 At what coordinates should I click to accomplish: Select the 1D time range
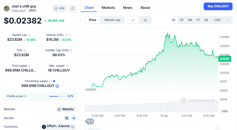click(x=173, y=20)
